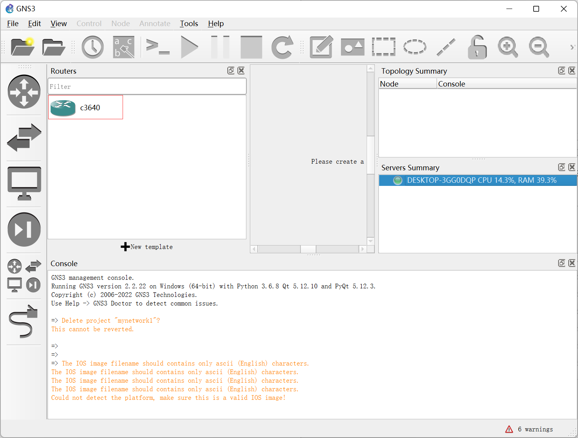Open the File menu

tap(13, 24)
